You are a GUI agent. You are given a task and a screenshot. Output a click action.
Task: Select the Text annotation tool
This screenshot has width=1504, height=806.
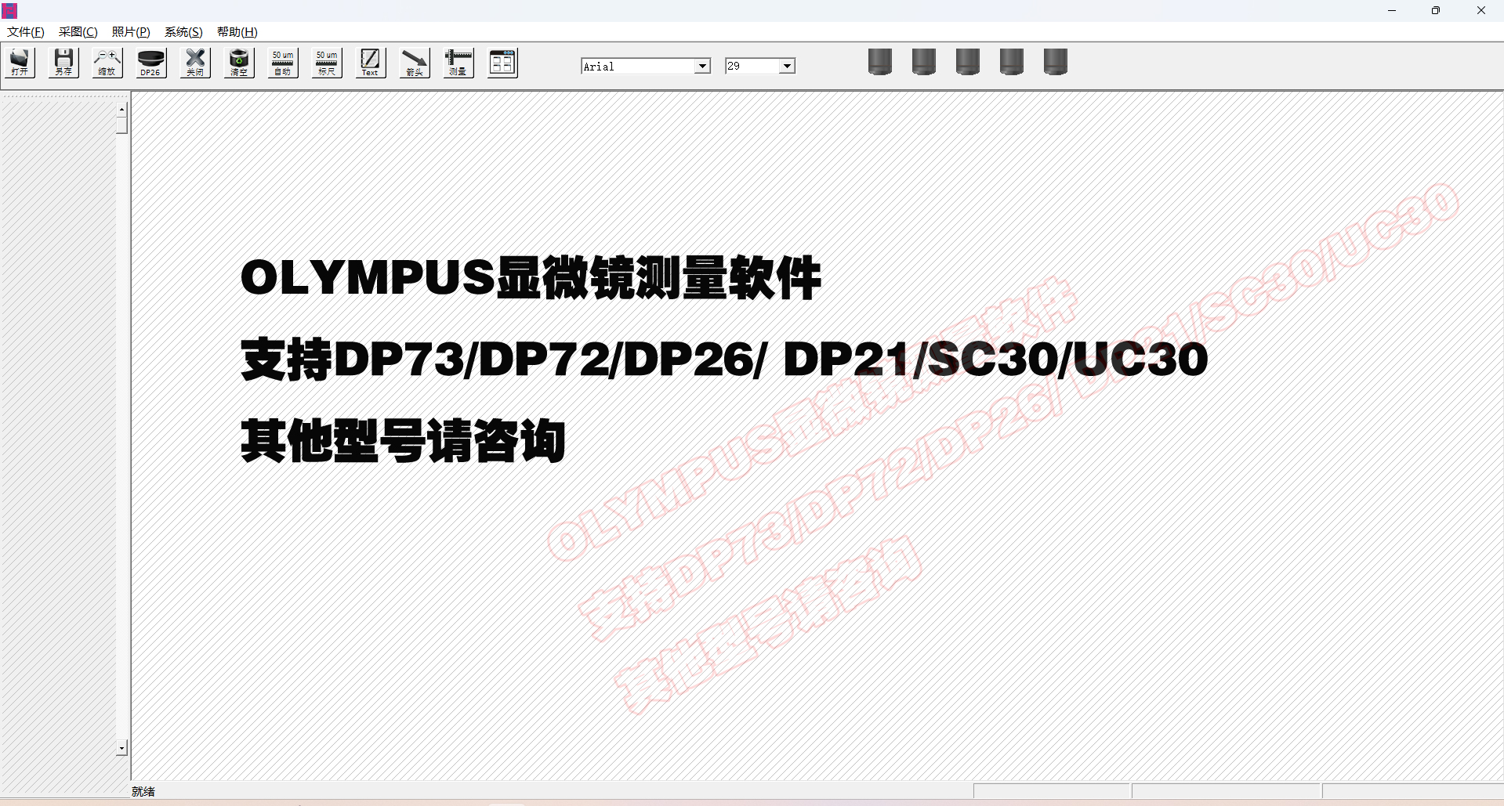pos(370,63)
